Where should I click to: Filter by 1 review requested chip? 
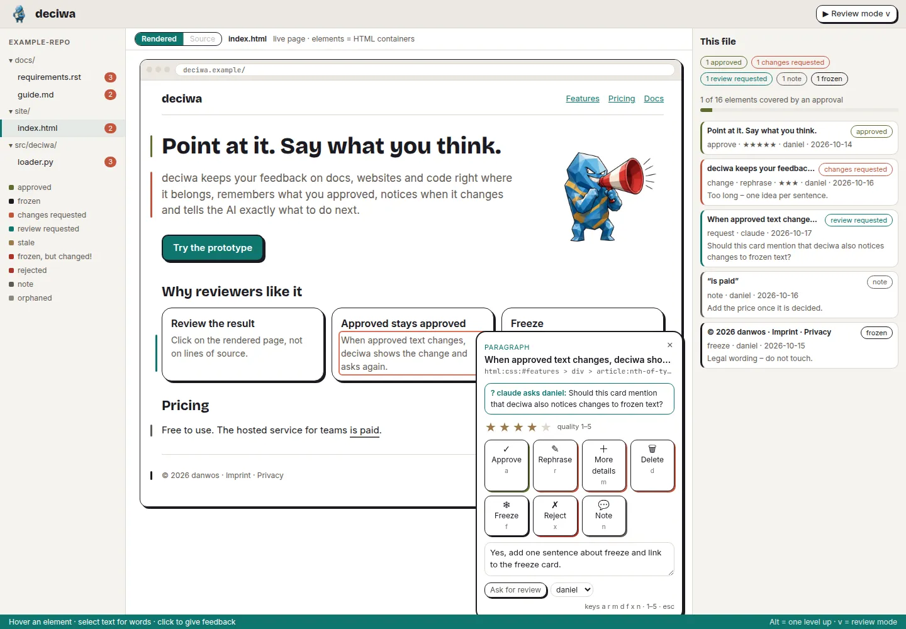(x=736, y=79)
